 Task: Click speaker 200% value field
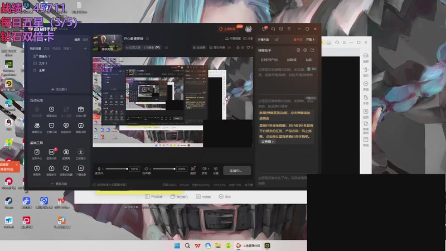182,169
